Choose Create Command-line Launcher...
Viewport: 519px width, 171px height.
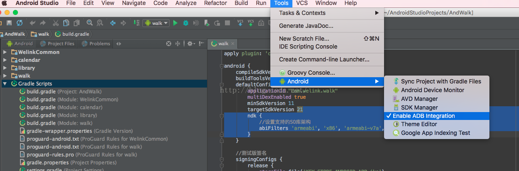point(327,59)
